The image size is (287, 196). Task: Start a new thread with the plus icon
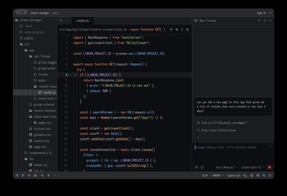point(259,21)
